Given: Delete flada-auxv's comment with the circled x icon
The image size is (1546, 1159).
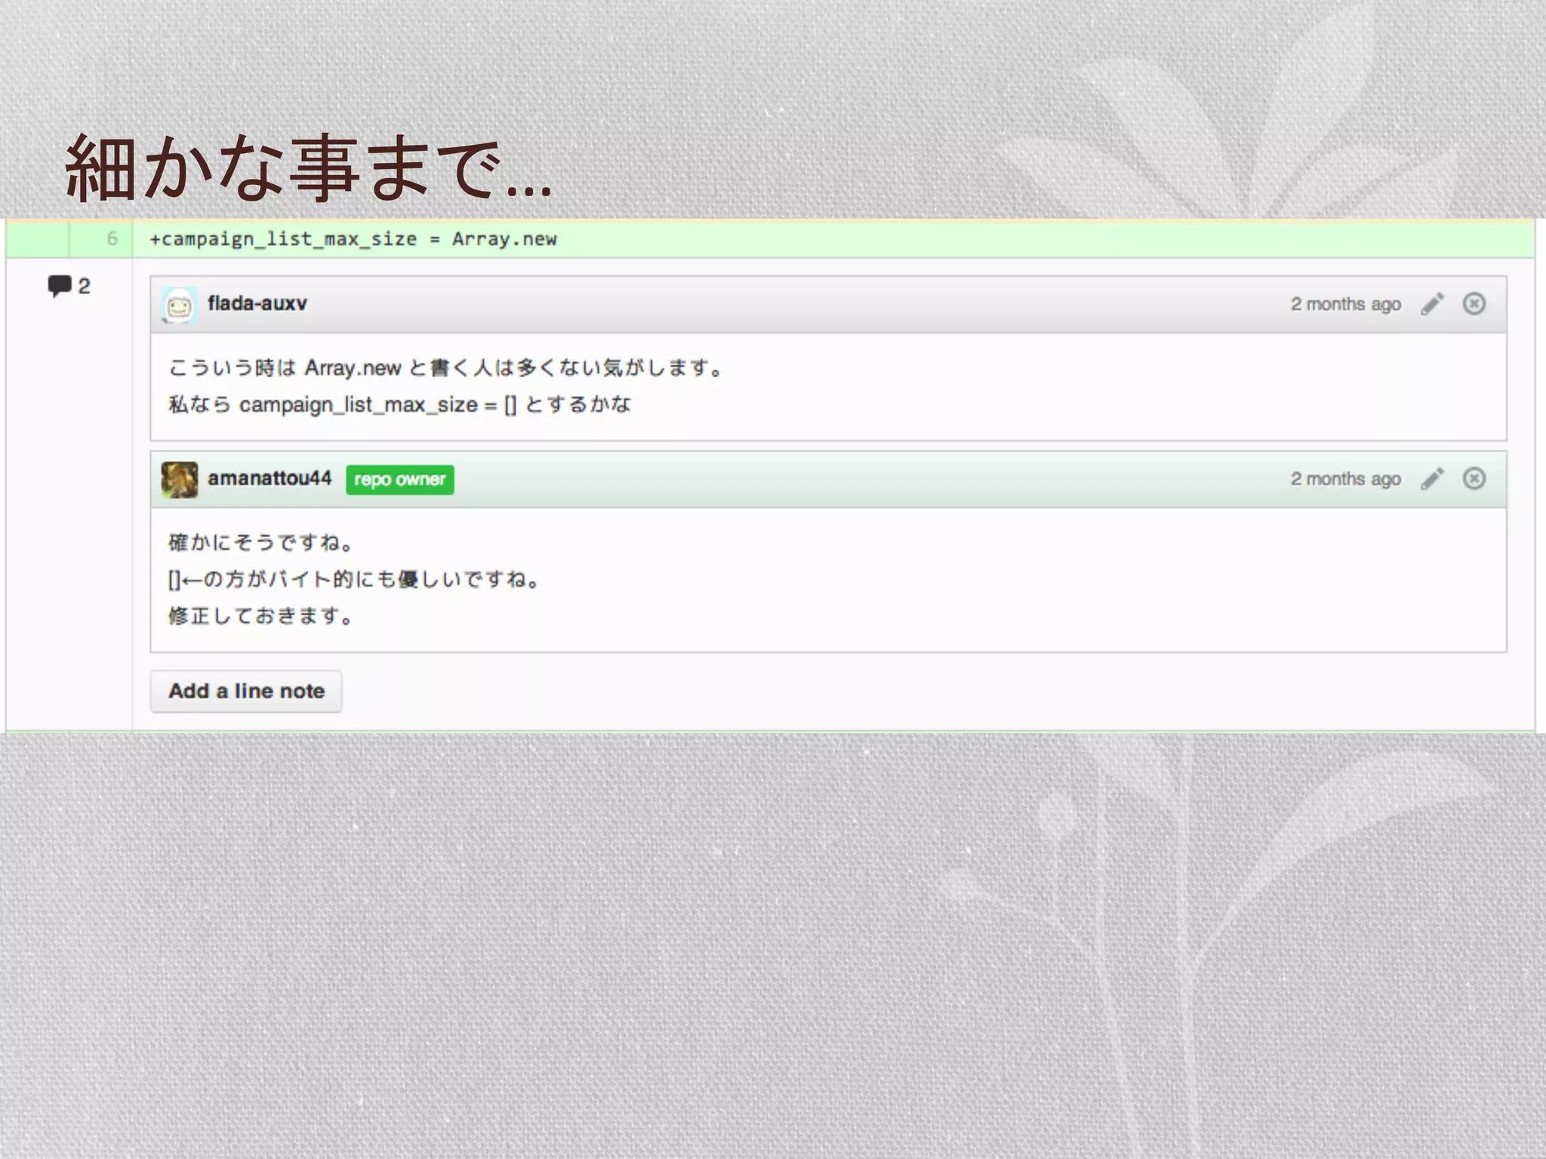Looking at the screenshot, I should [1474, 304].
